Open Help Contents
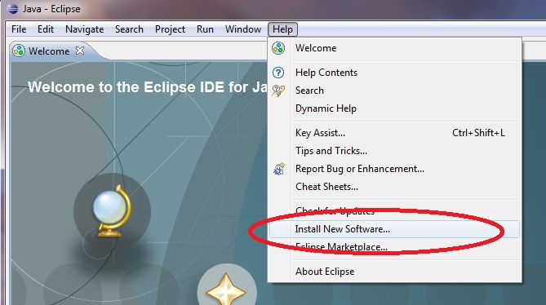 tap(394, 73)
